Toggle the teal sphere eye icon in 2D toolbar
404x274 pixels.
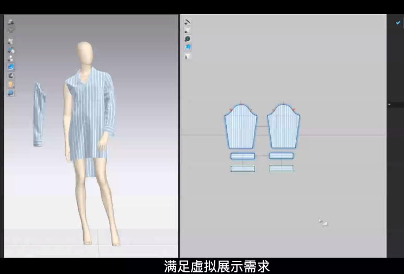188,39
